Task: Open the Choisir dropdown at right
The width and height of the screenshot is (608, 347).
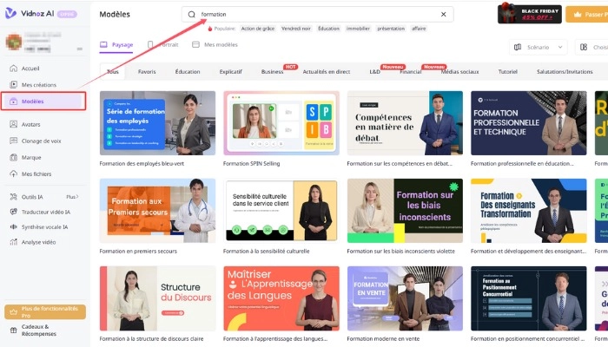Action: click(591, 47)
